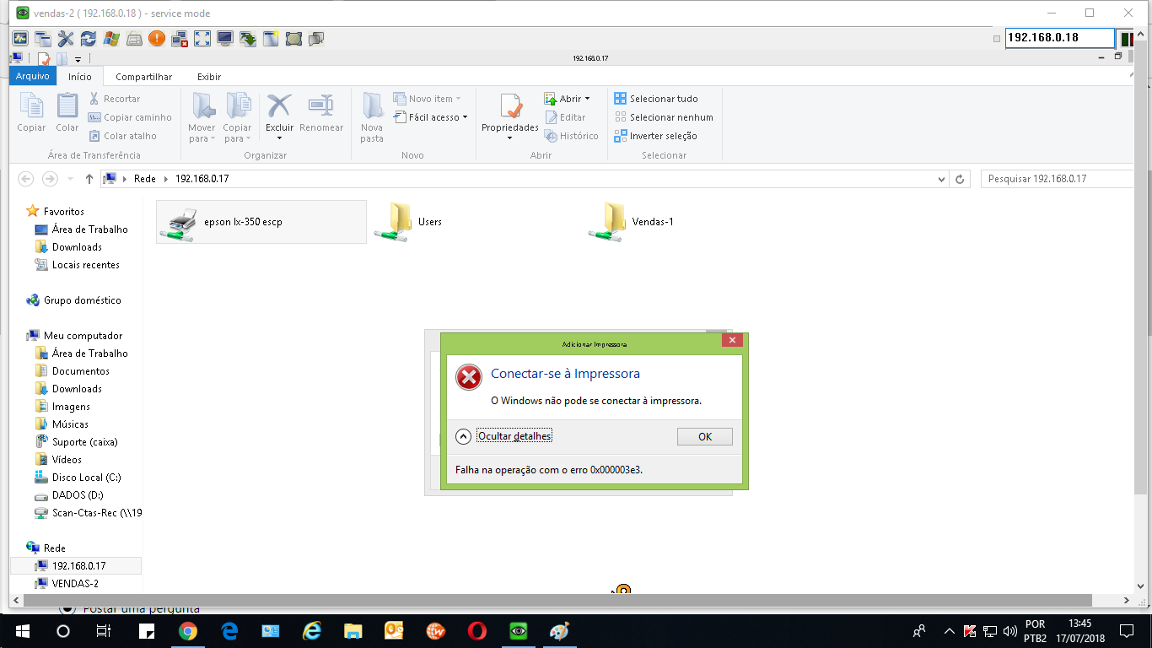Select full desktop icon in viewer toolbar

coord(293,38)
